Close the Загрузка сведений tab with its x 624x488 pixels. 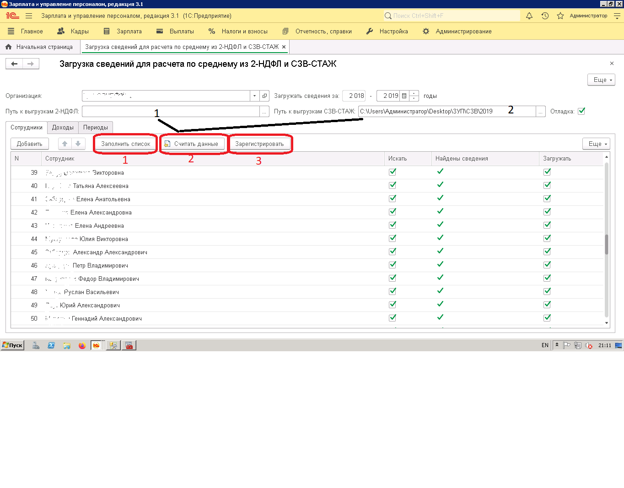284,47
